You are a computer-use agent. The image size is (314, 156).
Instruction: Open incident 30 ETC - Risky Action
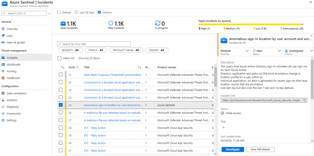(x=95, y=143)
